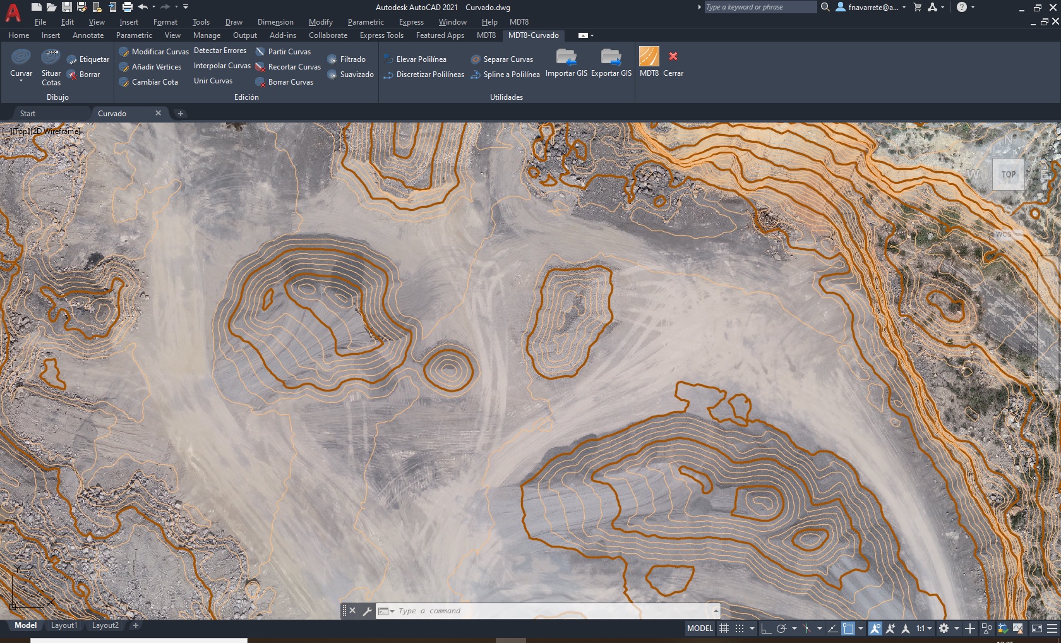The width and height of the screenshot is (1061, 643).
Task: Click the Exportar GIS icon
Action: pos(611,57)
